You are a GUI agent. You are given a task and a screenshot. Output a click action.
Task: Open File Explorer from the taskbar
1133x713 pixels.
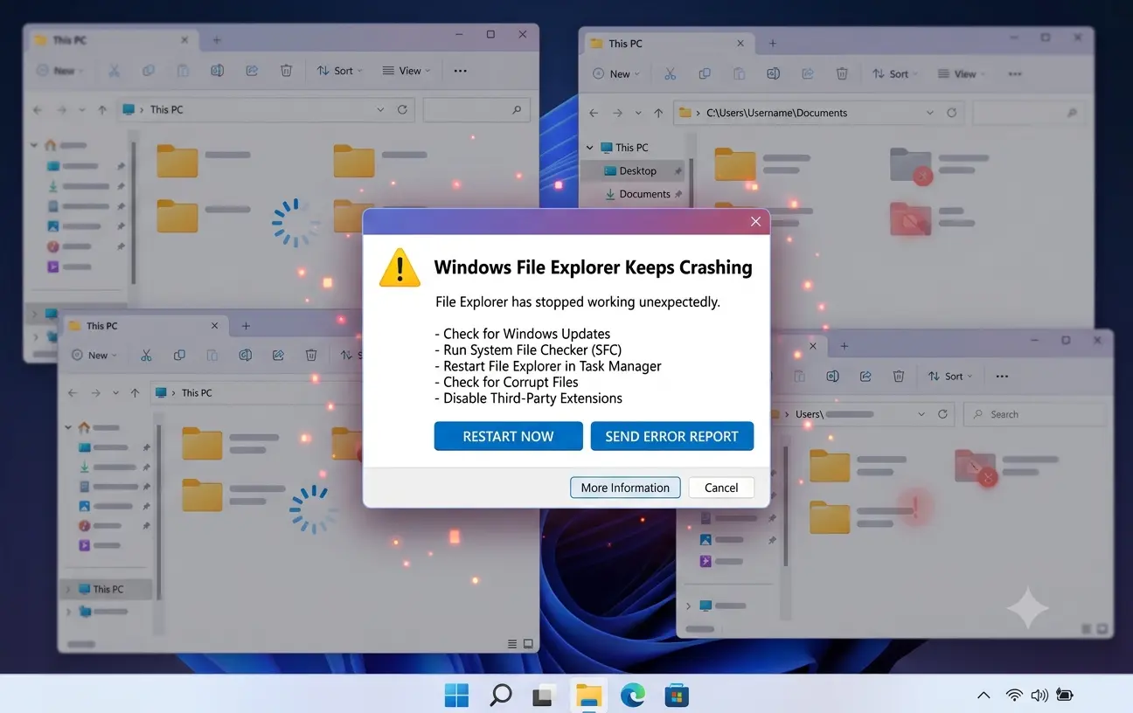588,696
